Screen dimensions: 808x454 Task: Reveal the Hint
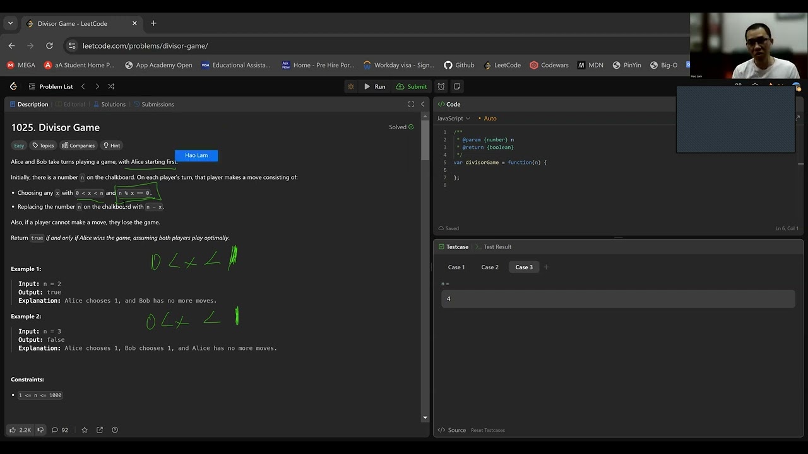coord(112,146)
